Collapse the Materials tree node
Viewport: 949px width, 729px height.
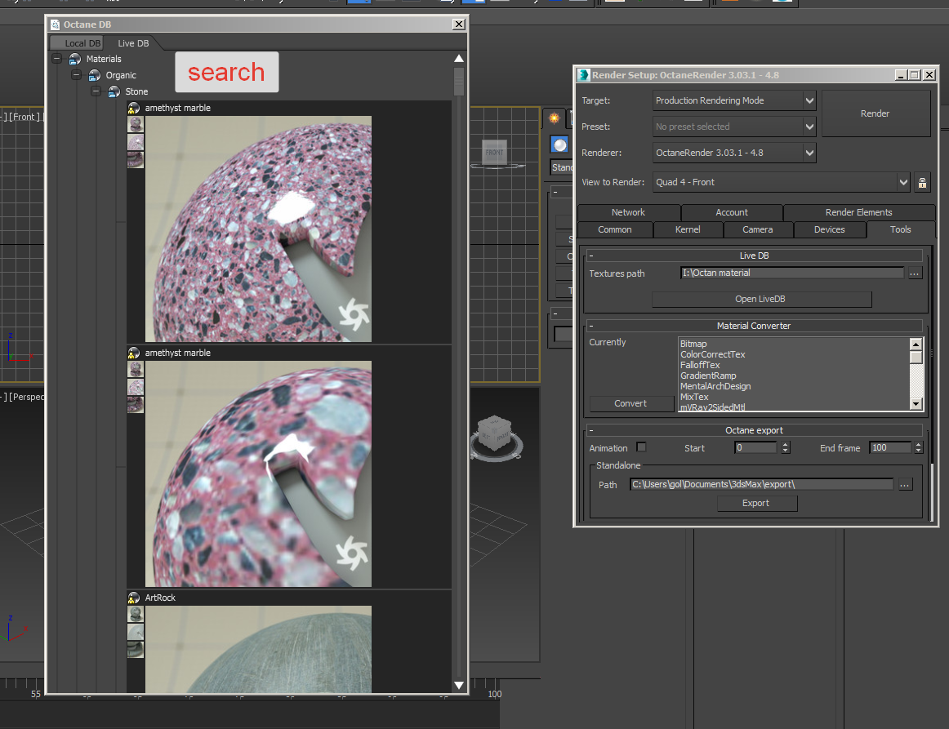tap(57, 59)
